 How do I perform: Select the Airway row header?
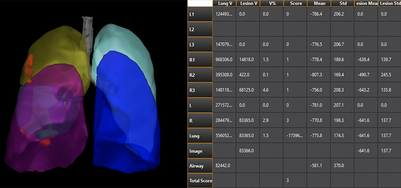point(200,165)
